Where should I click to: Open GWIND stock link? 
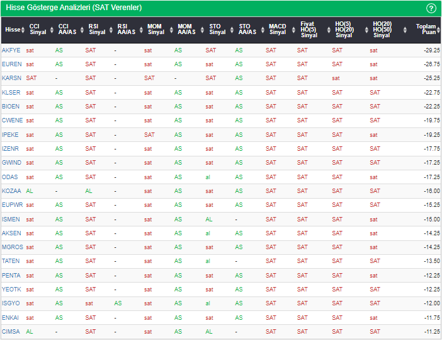pyautogui.click(x=11, y=162)
